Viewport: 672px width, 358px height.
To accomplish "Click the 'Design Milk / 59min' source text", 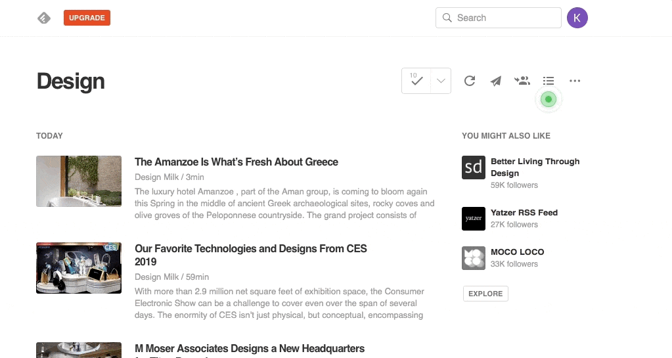I will [x=172, y=277].
